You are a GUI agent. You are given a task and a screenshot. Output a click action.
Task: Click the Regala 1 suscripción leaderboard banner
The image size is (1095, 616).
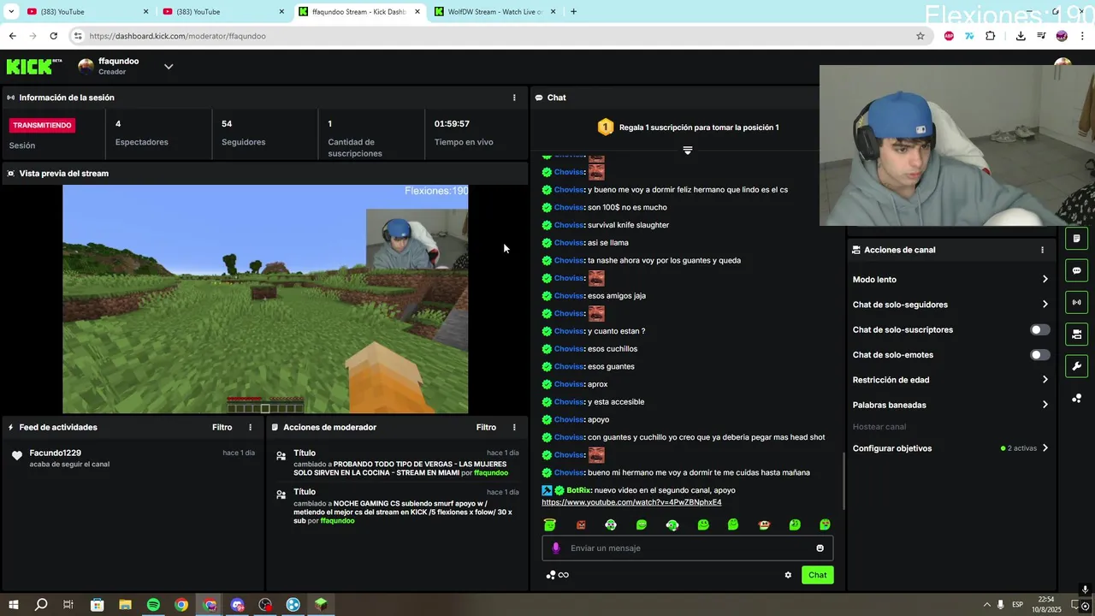coord(688,127)
